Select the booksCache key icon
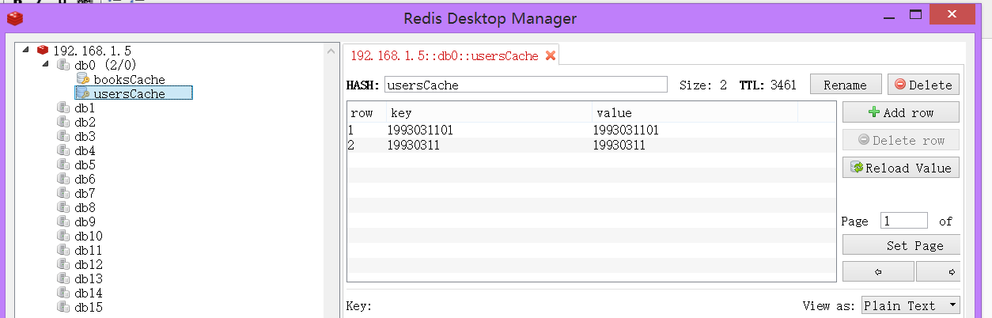This screenshot has width=992, height=318. (x=83, y=78)
